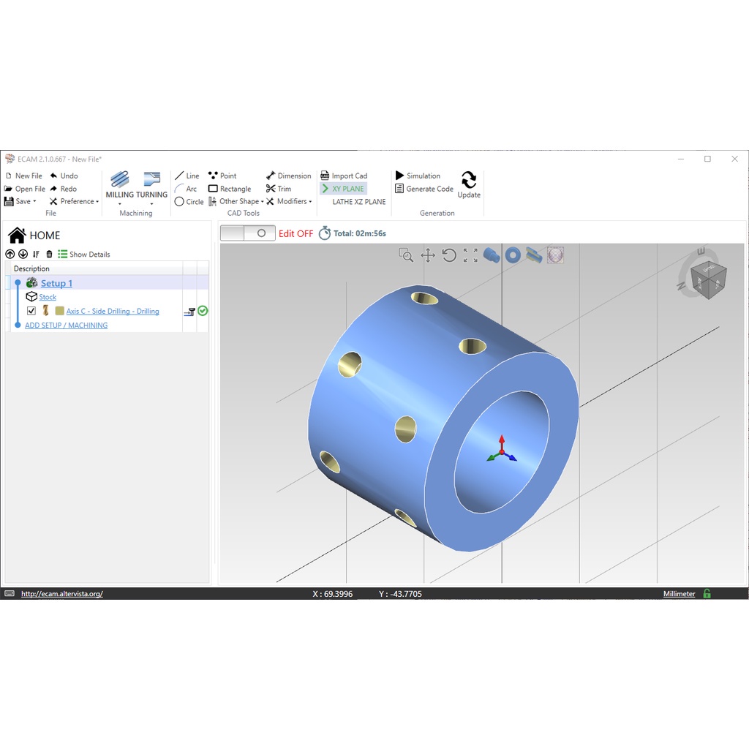This screenshot has width=749, height=749.
Task: Select the Line tool
Action: pyautogui.click(x=187, y=176)
